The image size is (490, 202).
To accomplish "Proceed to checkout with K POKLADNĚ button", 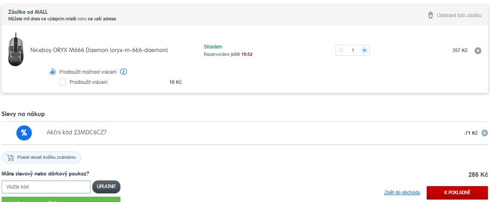I will coord(457,193).
